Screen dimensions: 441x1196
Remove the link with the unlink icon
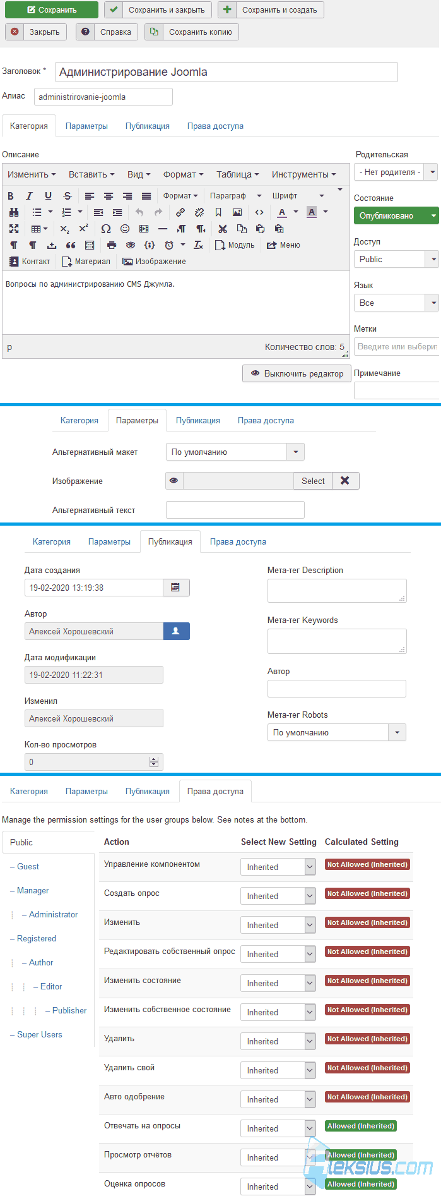(x=199, y=212)
